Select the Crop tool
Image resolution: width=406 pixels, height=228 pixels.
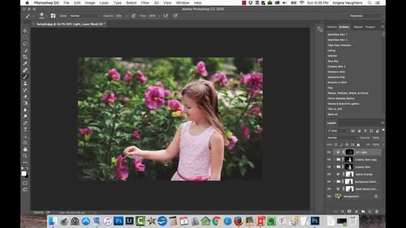click(25, 57)
